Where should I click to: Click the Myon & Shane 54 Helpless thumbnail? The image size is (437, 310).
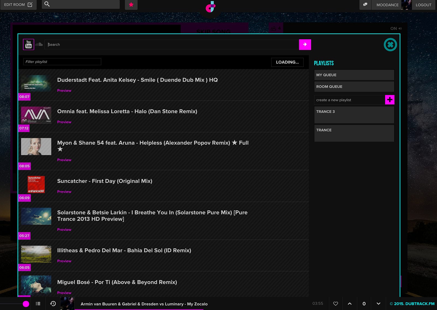[36, 147]
